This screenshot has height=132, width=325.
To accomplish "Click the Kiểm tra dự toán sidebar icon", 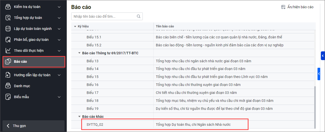I will pos(8,7).
